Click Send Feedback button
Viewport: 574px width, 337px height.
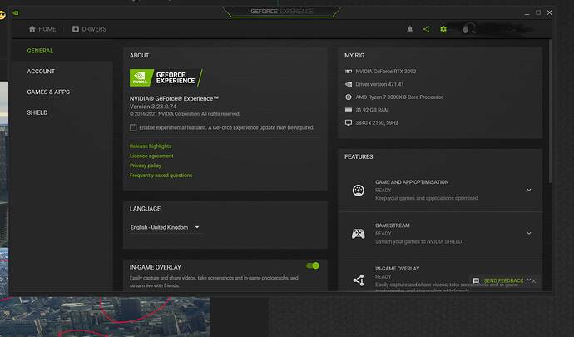click(x=503, y=281)
